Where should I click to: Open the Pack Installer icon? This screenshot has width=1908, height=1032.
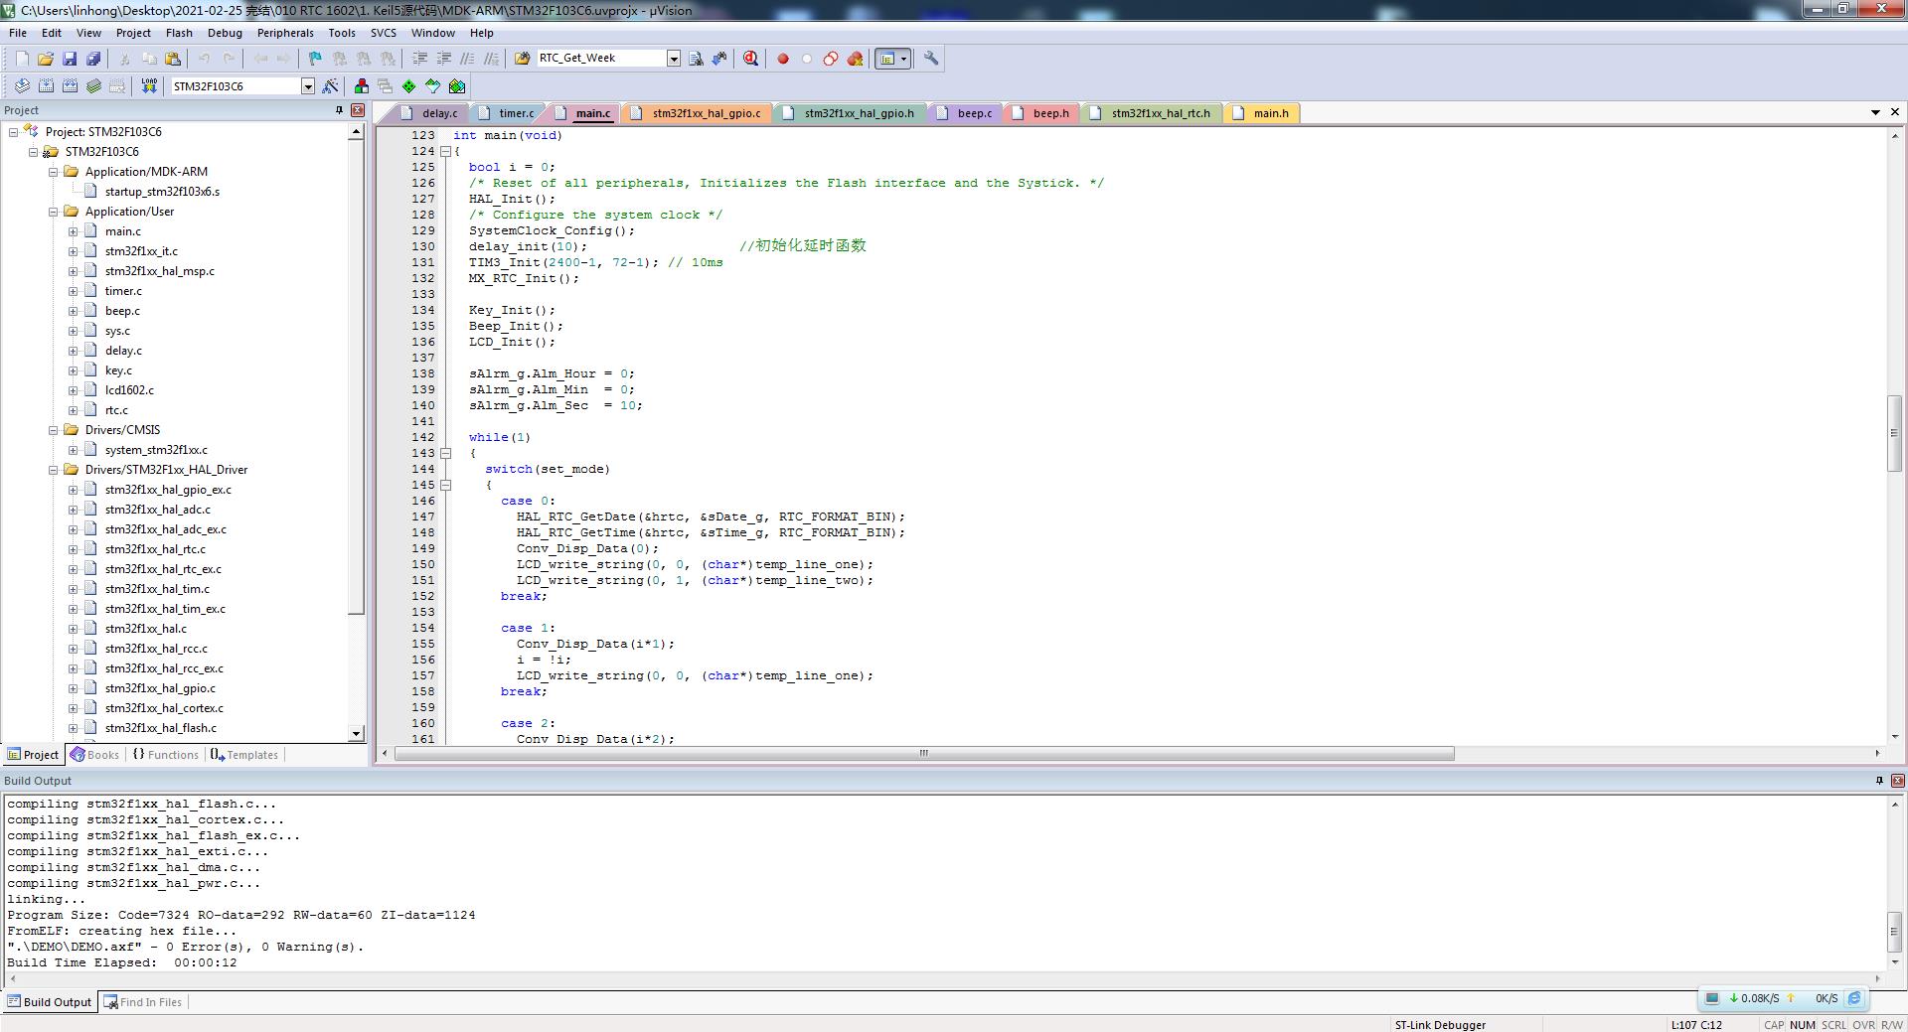tap(457, 86)
